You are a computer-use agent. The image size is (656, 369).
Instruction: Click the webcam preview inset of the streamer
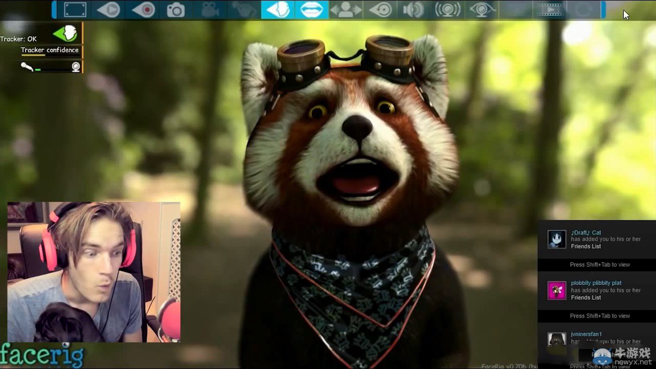[x=94, y=272]
